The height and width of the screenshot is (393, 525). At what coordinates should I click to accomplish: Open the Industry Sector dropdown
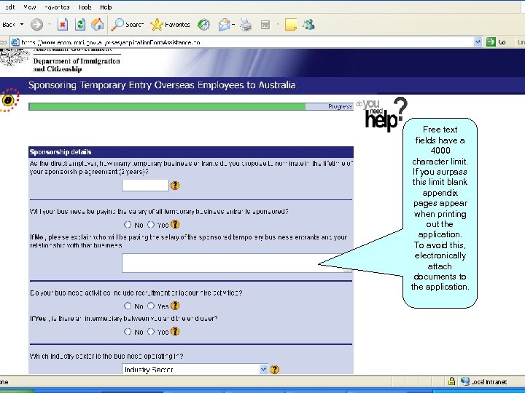(x=195, y=369)
